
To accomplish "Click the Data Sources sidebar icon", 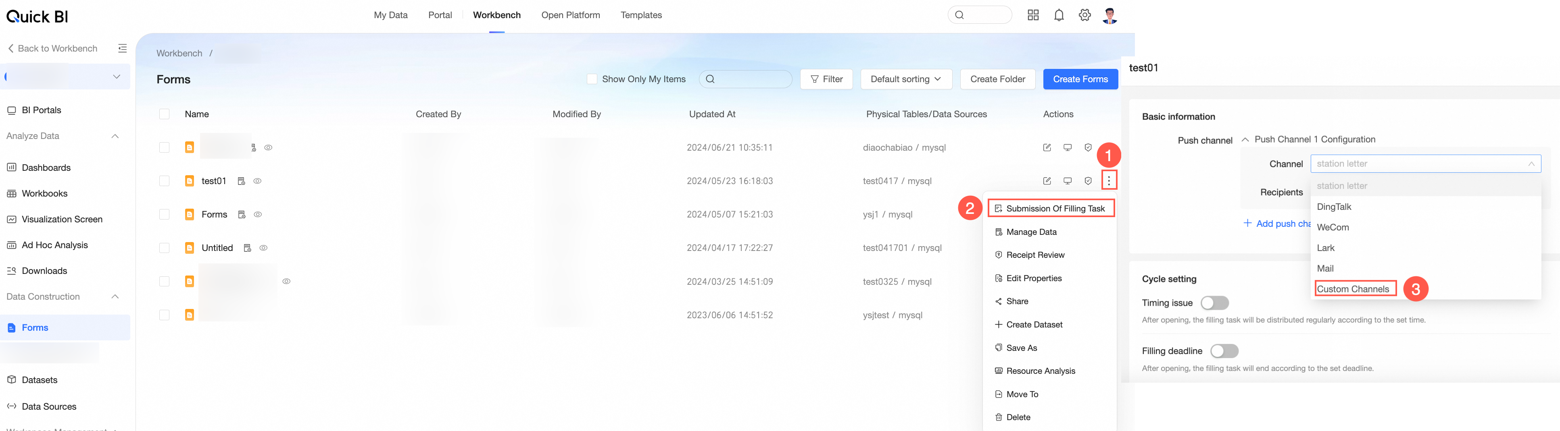I will click(x=12, y=406).
